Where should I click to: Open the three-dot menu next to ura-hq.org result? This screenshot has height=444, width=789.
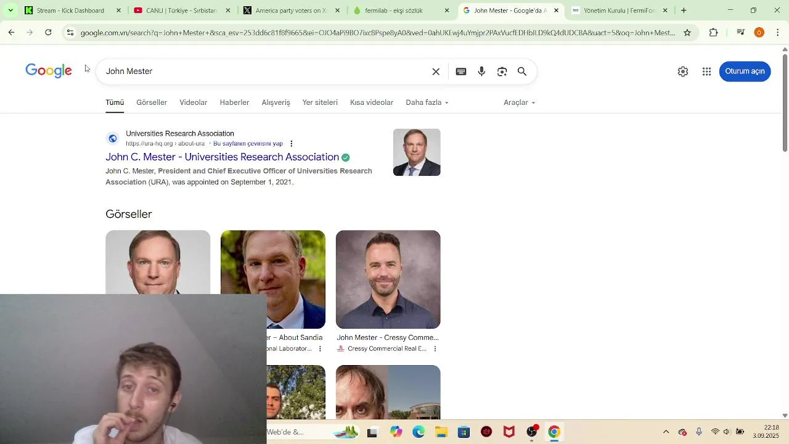292,144
